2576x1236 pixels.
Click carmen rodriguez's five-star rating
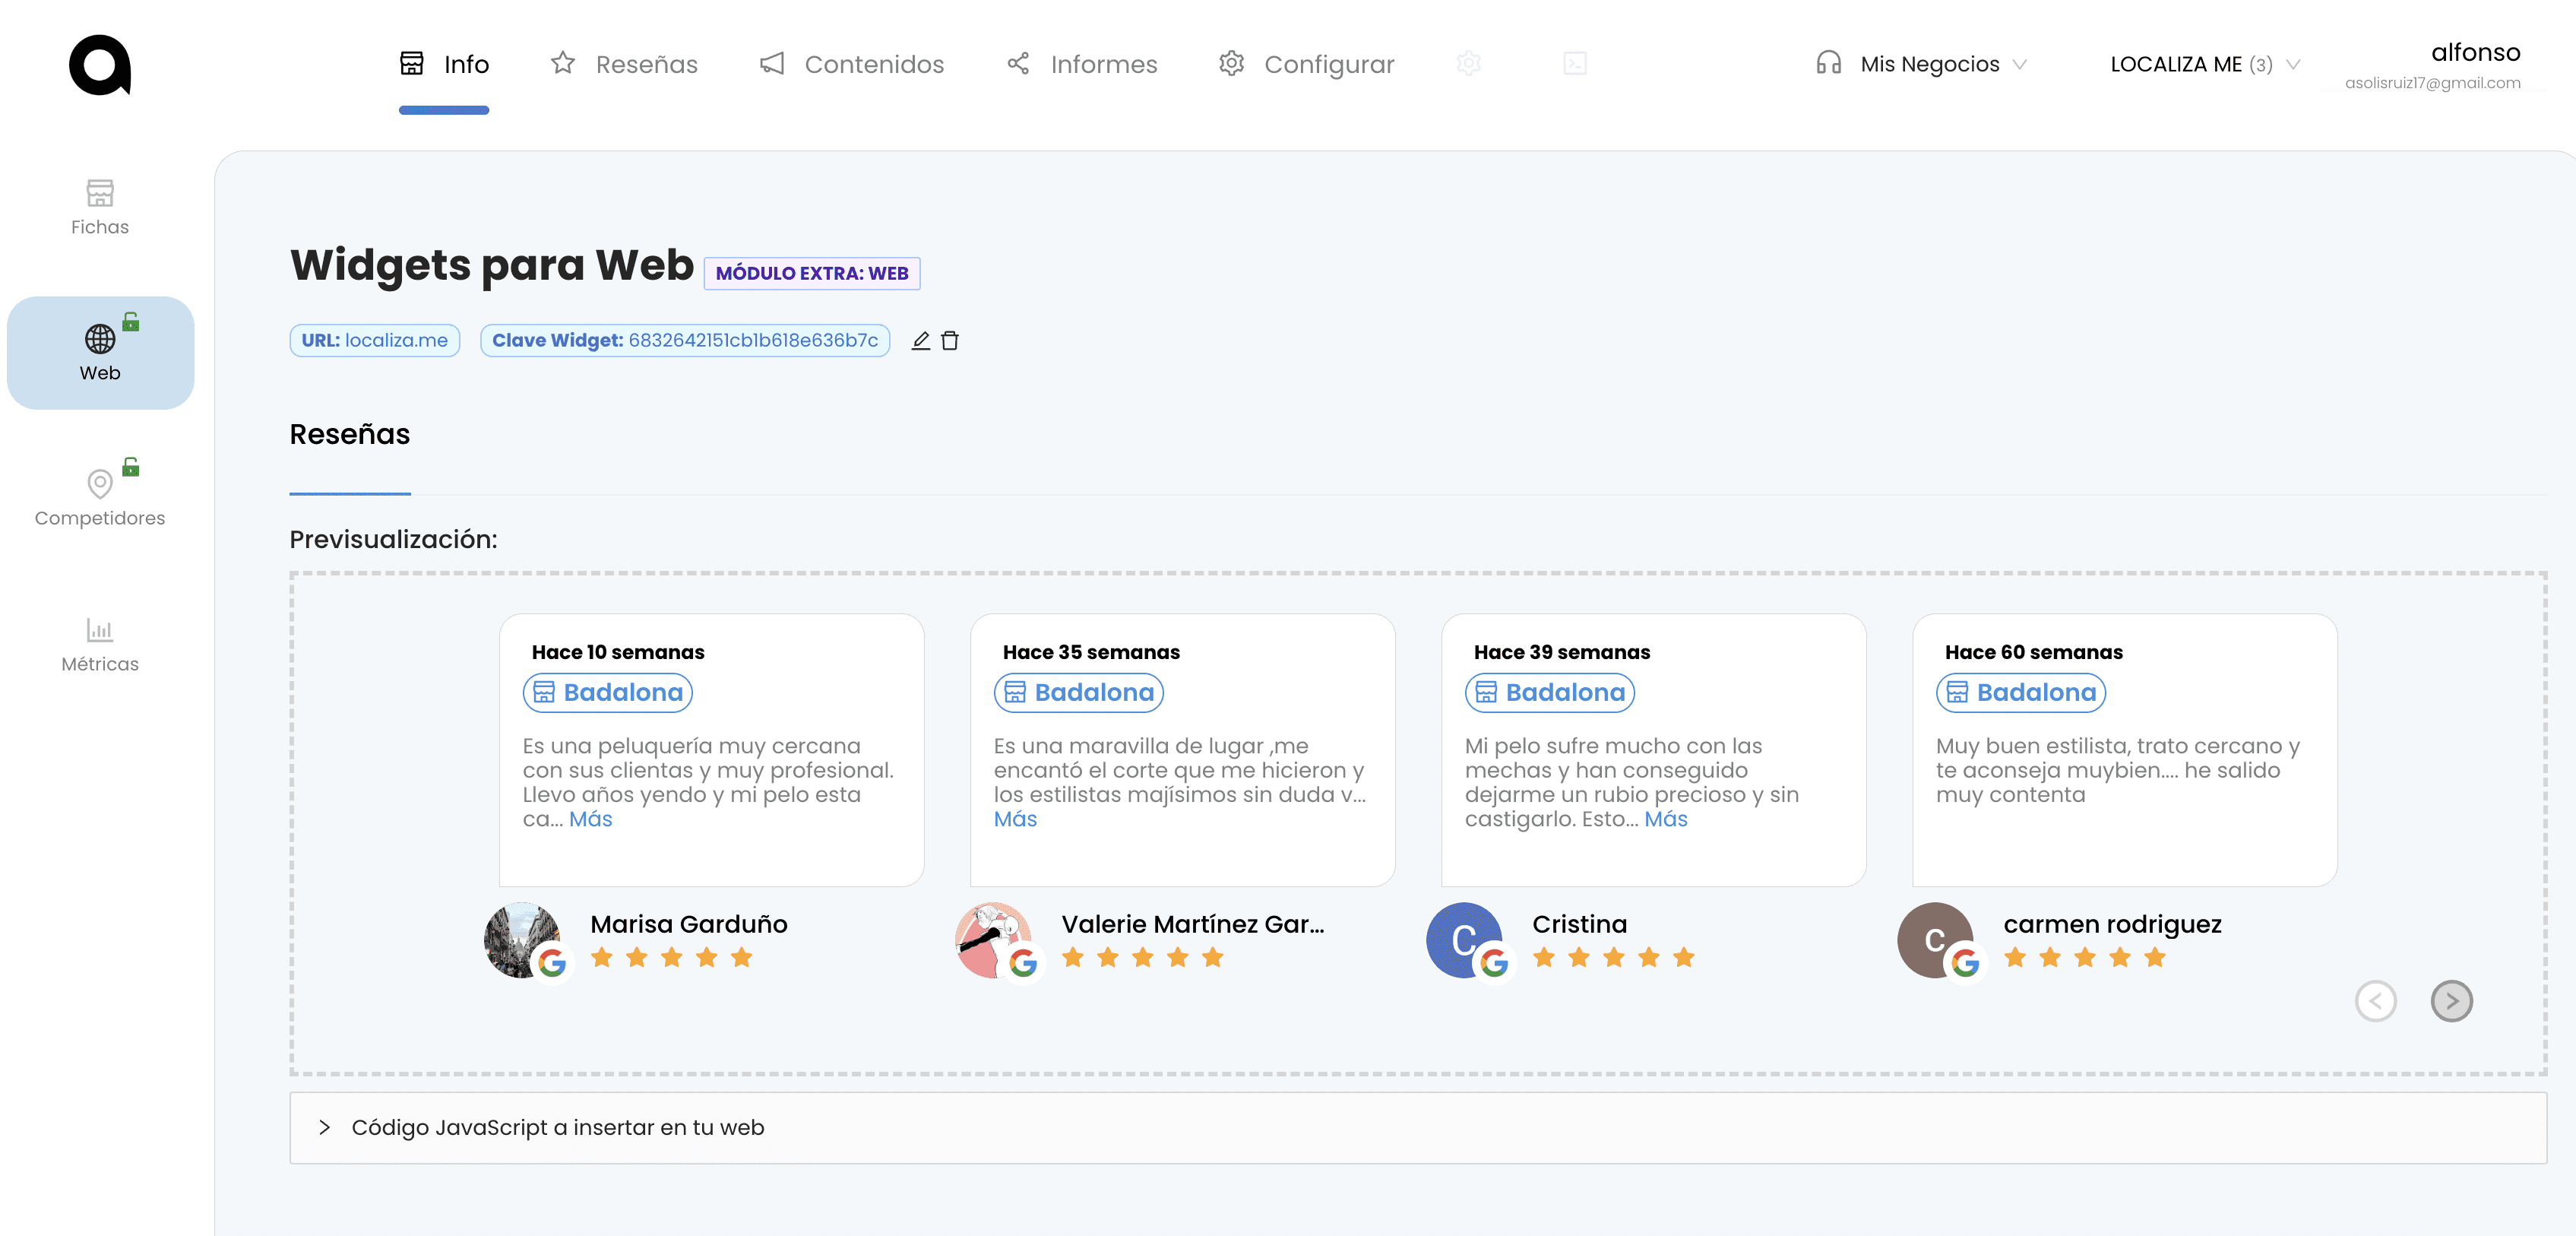coord(2085,958)
